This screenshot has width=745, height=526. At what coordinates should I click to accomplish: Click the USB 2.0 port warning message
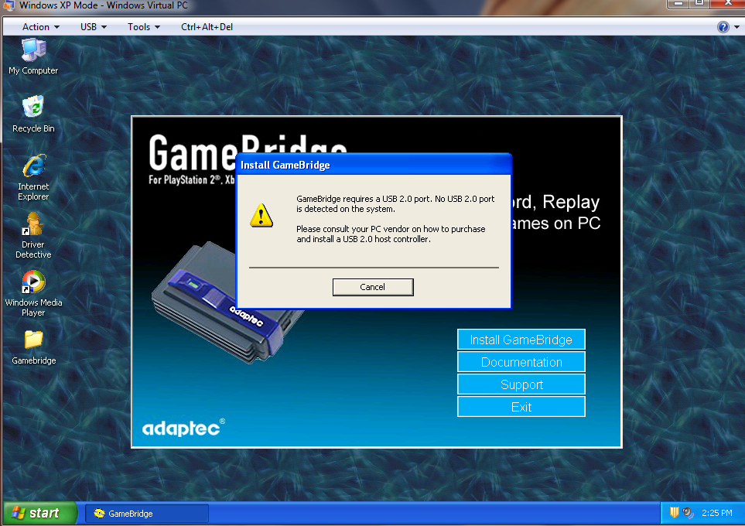pos(395,204)
